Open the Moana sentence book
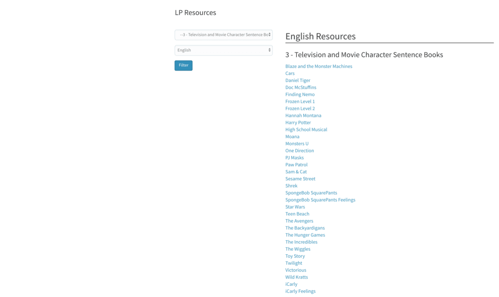 [292, 137]
